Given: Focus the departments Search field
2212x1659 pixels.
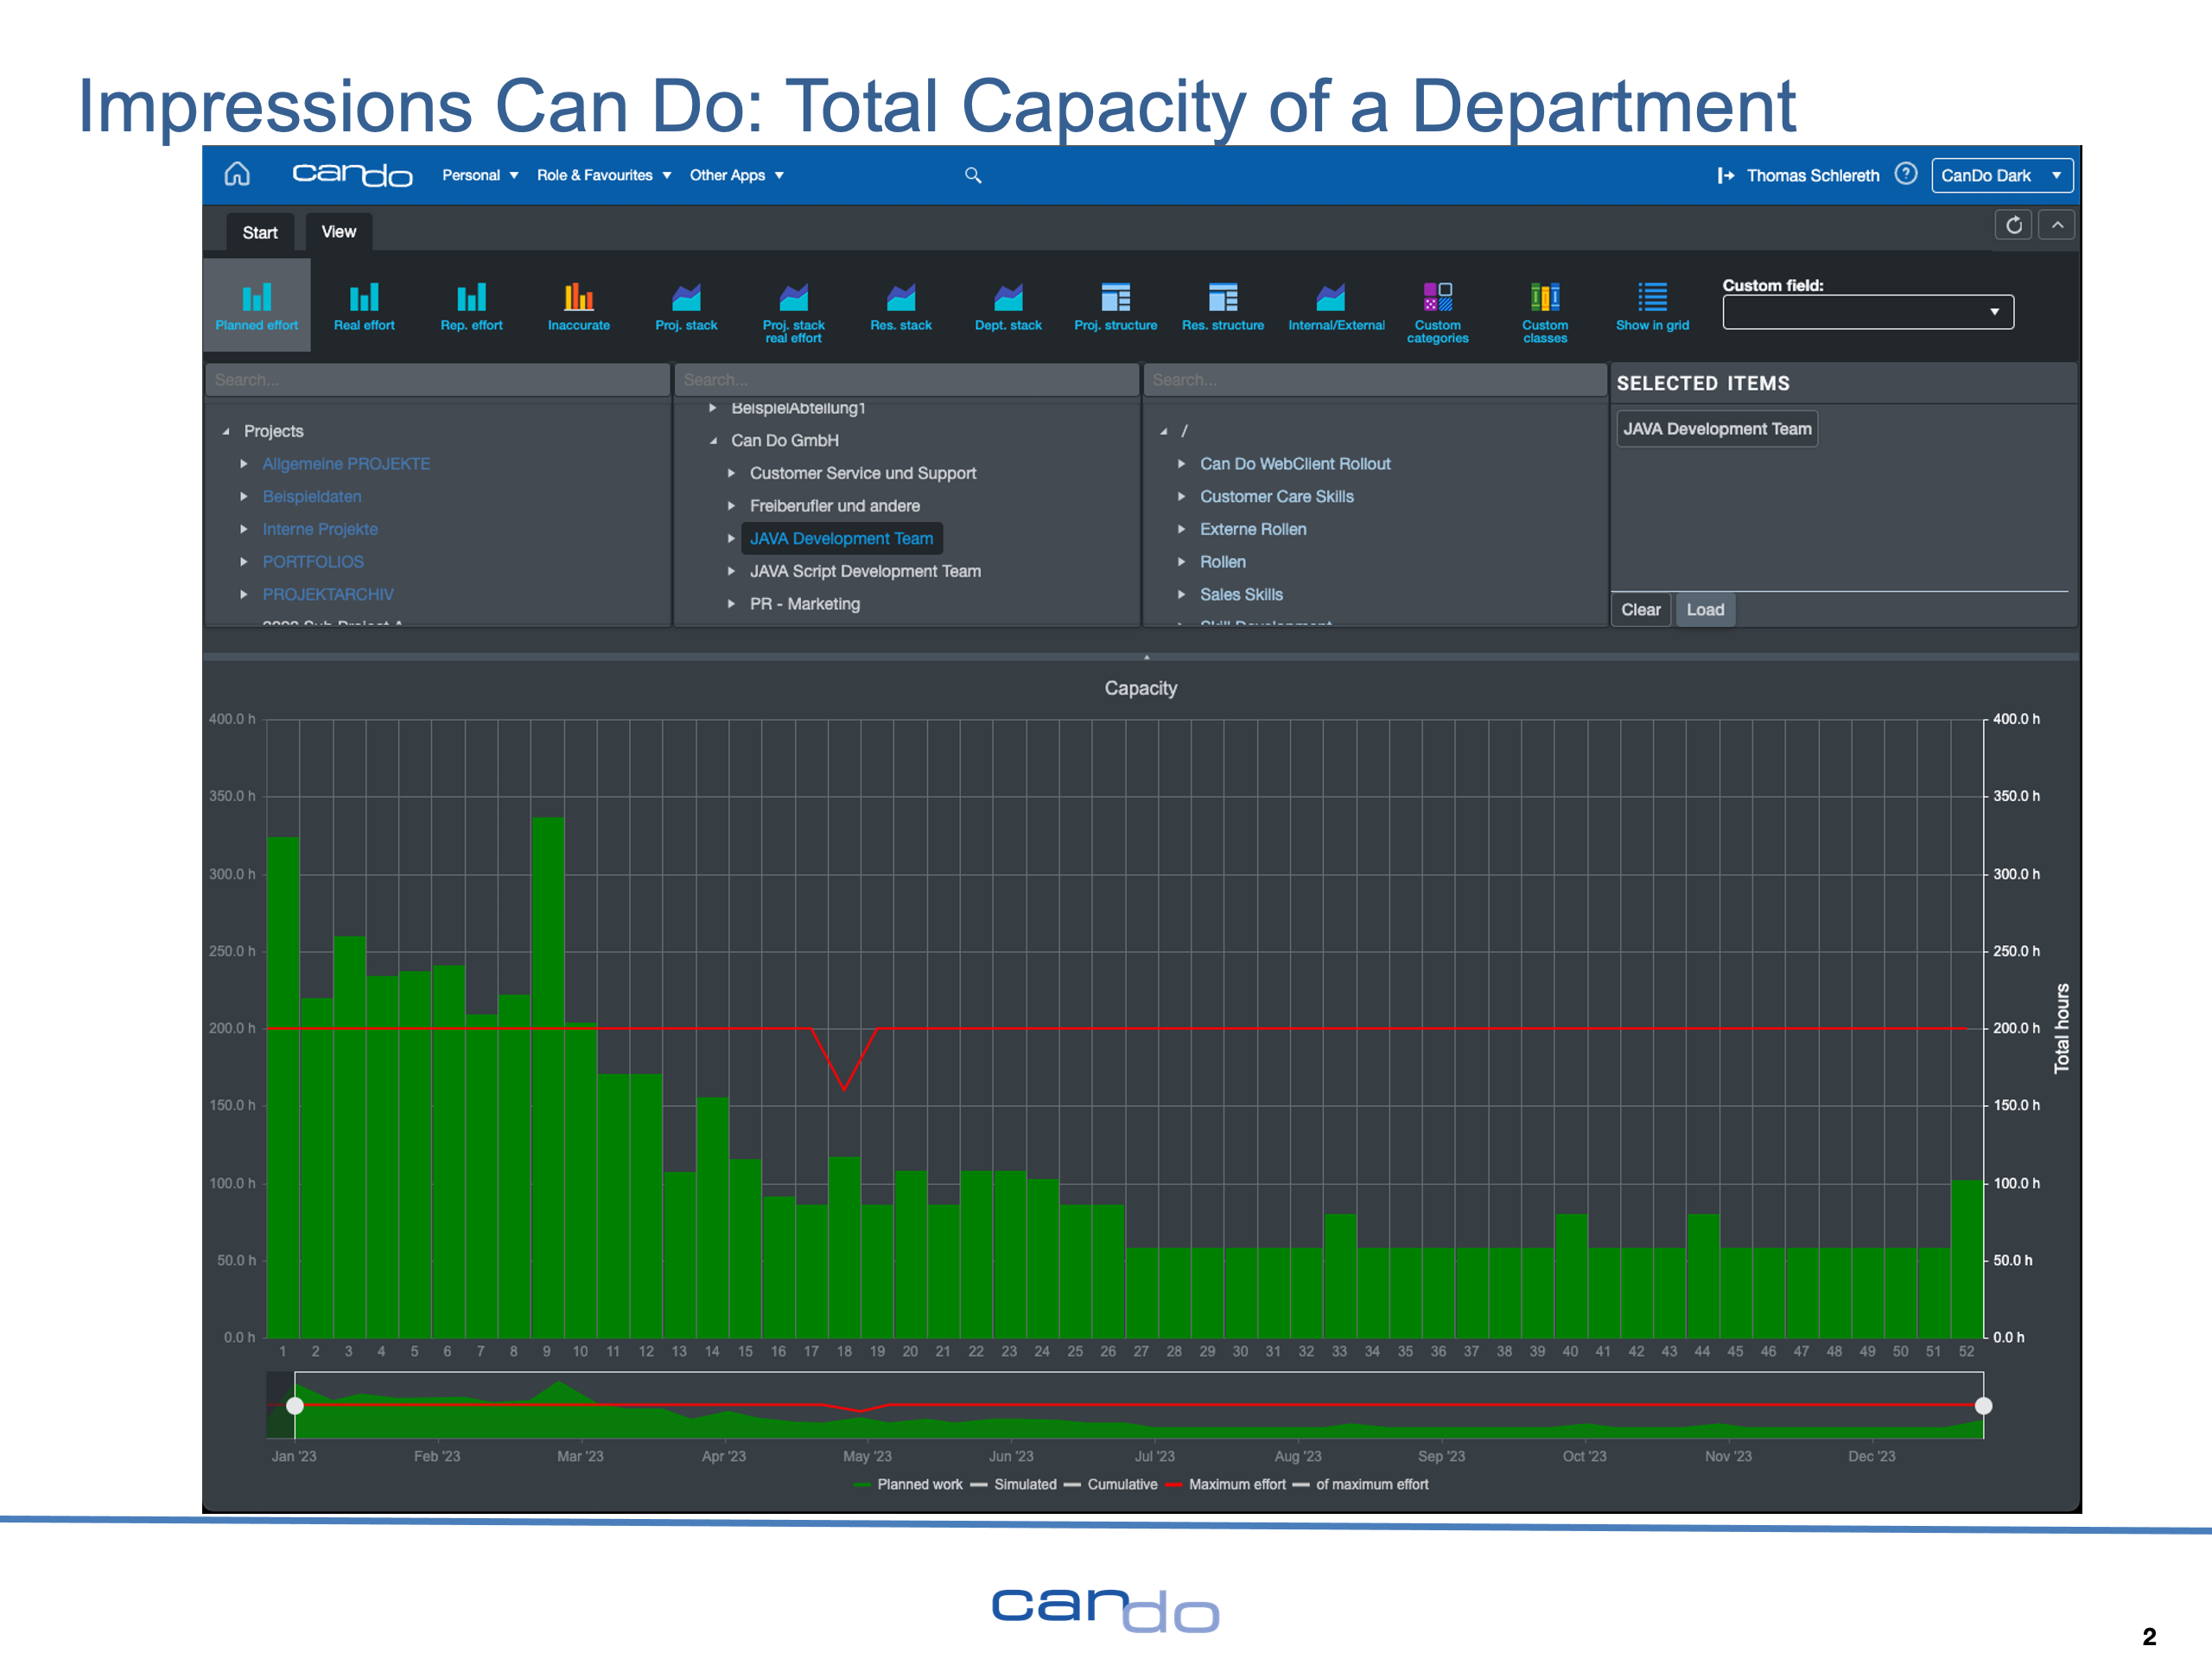Looking at the screenshot, I should 906,380.
